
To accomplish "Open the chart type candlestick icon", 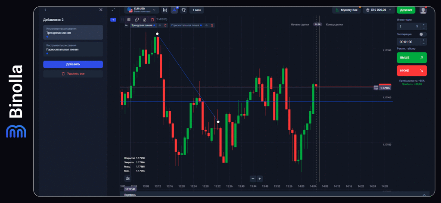I will point(164,9).
